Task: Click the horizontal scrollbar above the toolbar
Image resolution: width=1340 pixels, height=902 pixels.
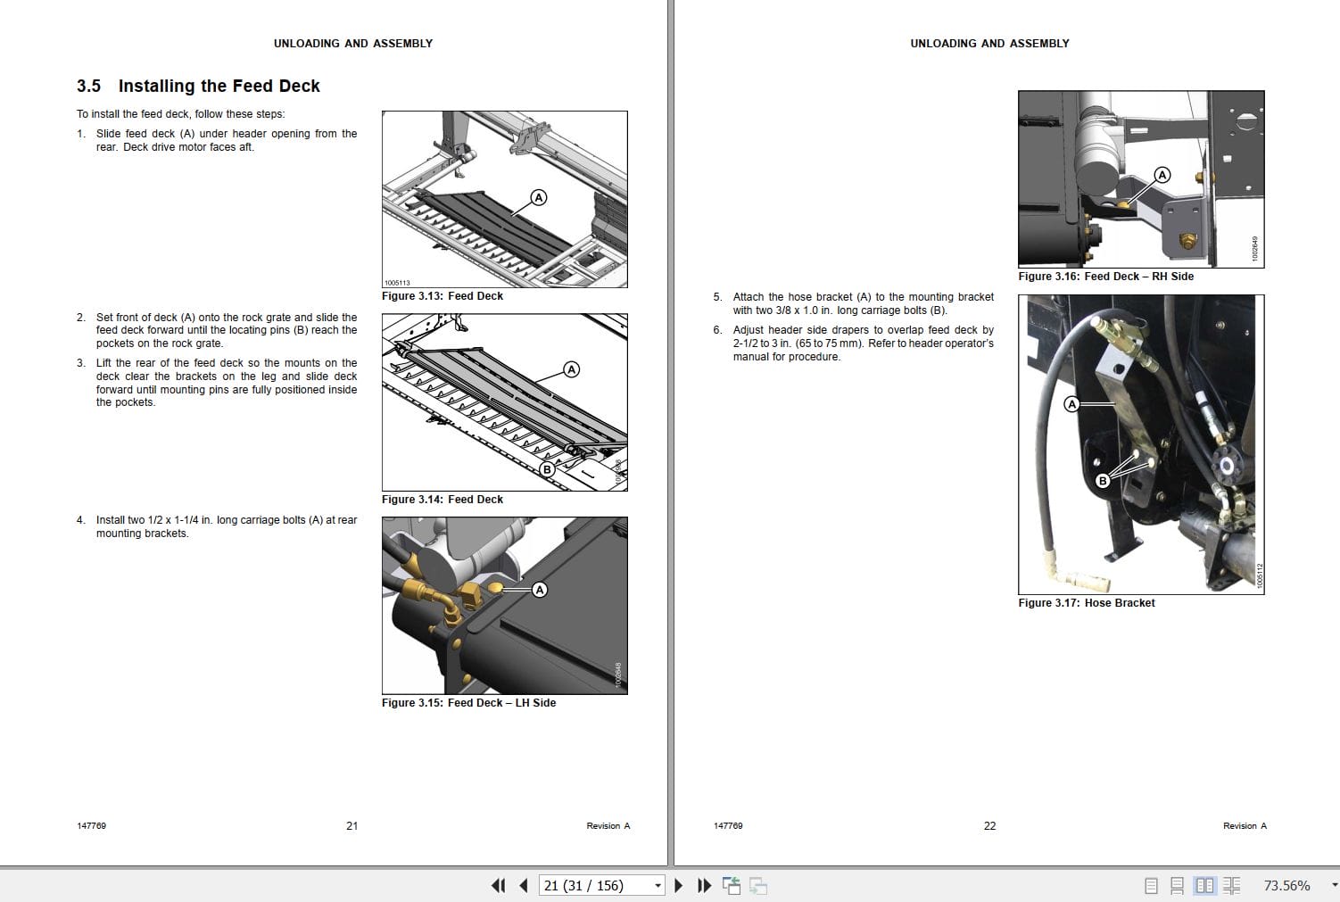Action: (x=669, y=868)
